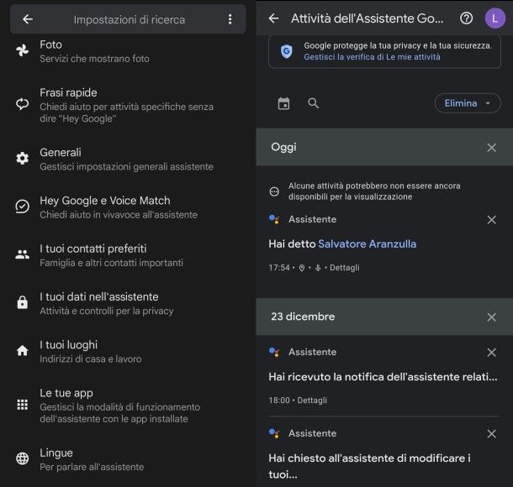Open Le tue app
The image size is (513, 487).
[128, 406]
